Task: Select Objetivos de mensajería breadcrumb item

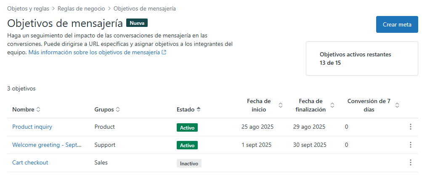Action: [x=145, y=8]
